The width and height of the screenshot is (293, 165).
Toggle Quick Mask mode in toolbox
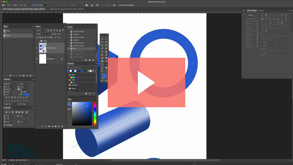coord(102,81)
